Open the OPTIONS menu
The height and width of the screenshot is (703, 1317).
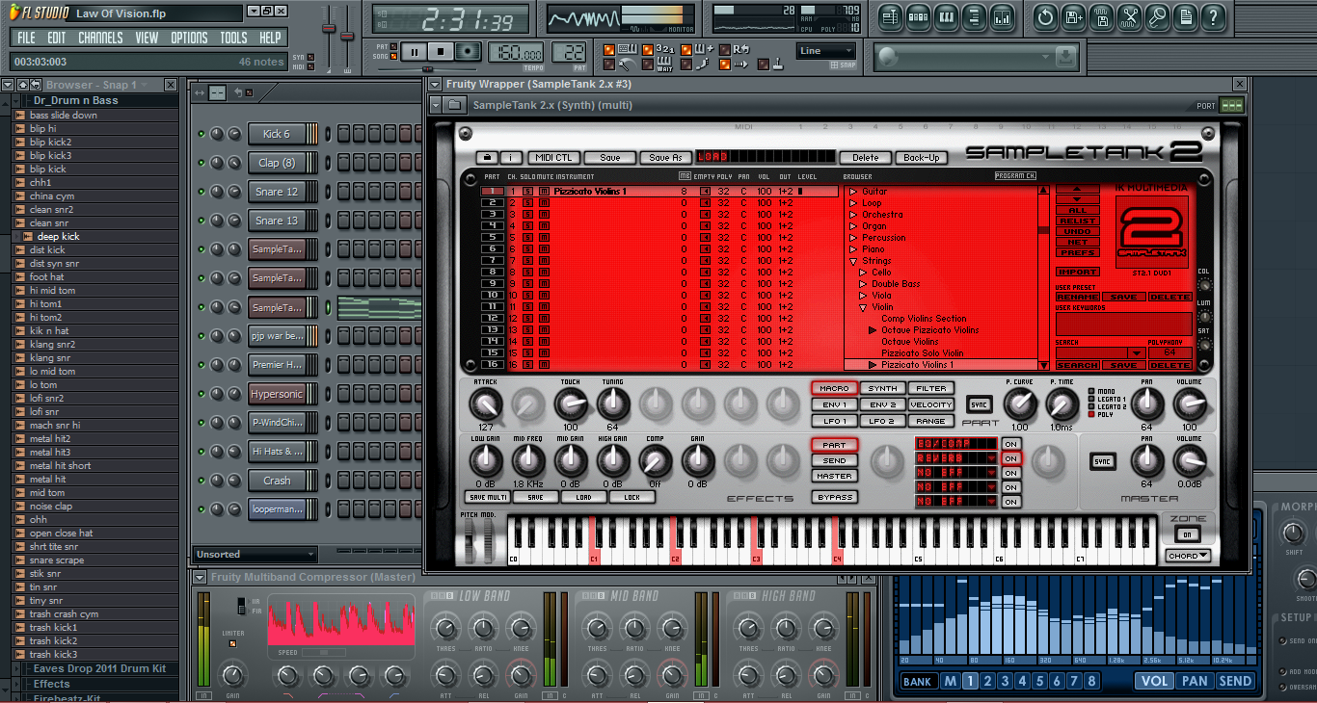(x=189, y=38)
